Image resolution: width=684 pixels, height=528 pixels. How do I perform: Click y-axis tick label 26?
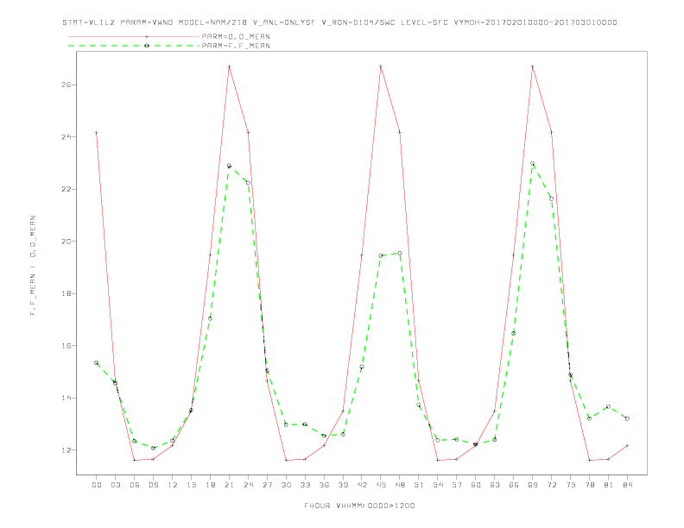(66, 85)
